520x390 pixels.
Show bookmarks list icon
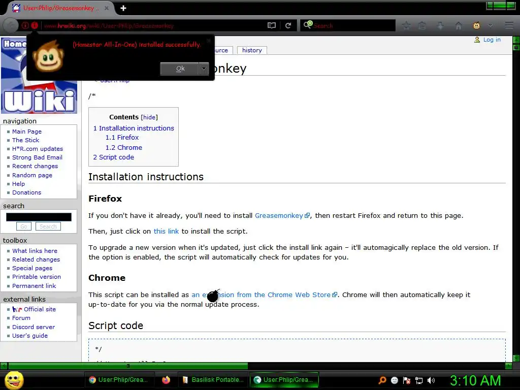point(422,25)
